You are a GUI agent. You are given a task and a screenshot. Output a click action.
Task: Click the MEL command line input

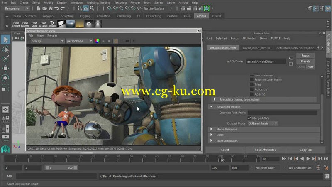[56, 176]
